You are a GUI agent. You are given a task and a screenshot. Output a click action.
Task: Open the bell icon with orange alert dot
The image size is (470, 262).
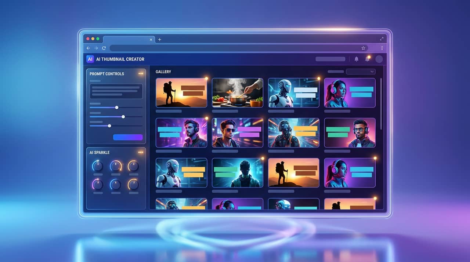[367, 59]
